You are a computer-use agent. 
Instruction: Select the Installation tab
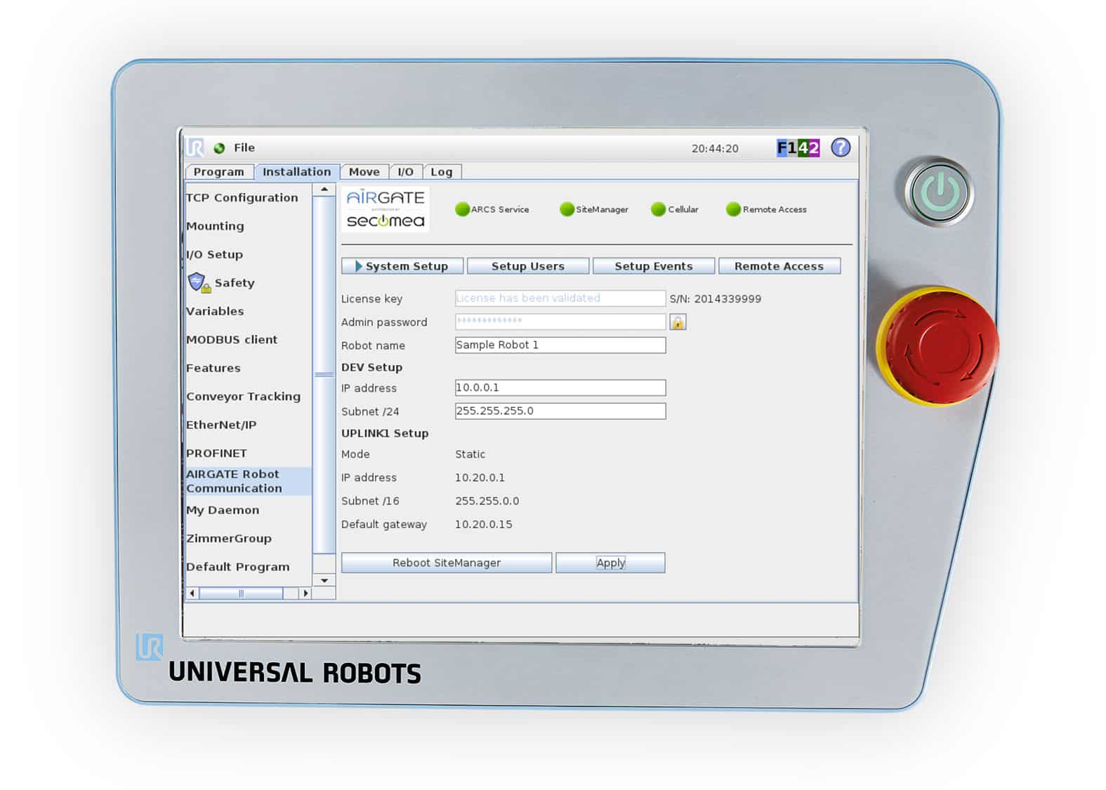tap(296, 172)
